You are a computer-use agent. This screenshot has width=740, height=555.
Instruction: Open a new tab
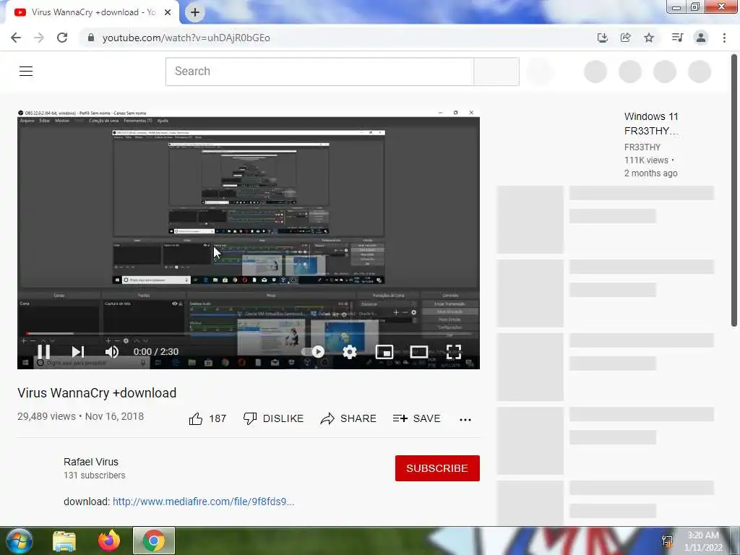coord(195,12)
